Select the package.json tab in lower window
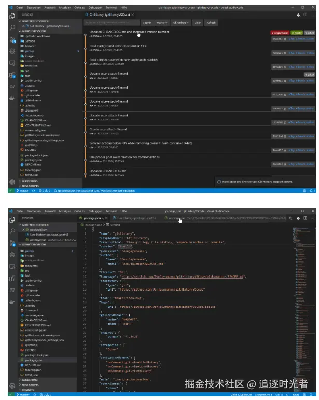319x400 pixels. coord(92,218)
